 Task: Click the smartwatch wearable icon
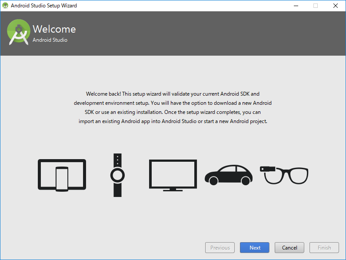point(117,175)
